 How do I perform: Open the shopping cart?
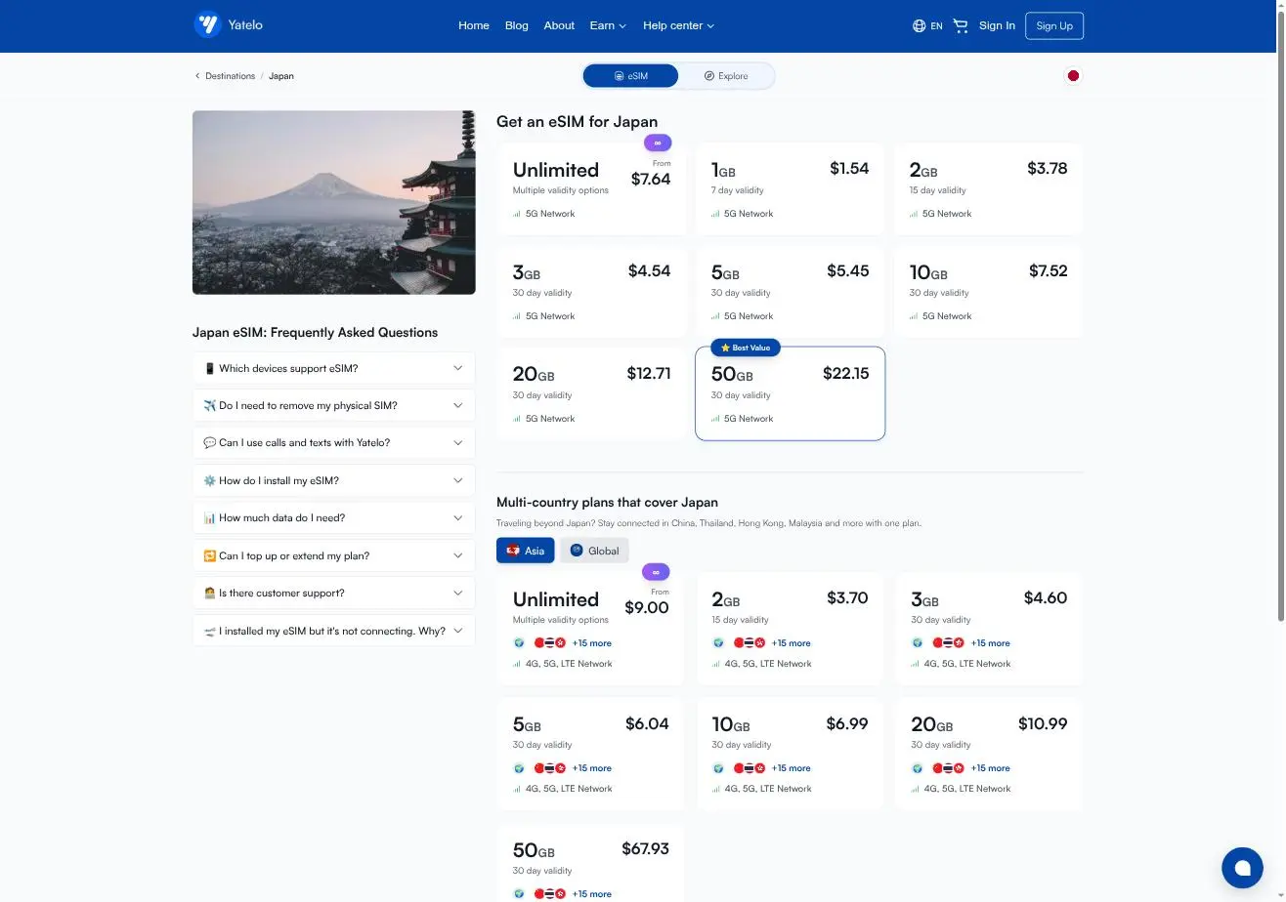[960, 25]
